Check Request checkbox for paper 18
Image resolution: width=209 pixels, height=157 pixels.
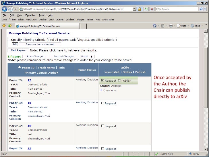(102, 103)
